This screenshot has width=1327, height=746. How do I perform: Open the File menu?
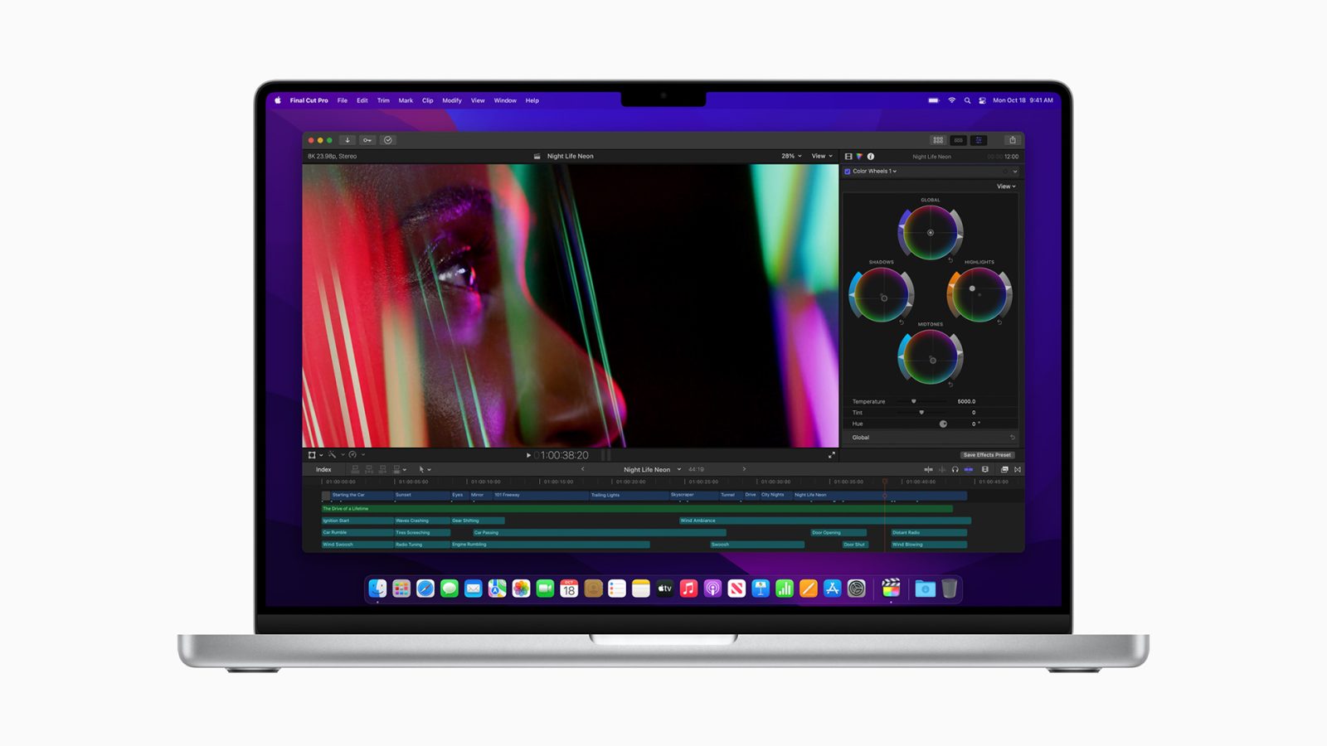(342, 100)
